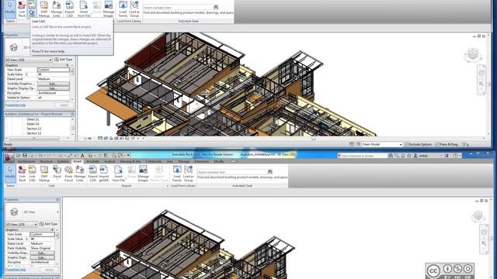Viewport: 497px width, 279px height.
Task: Switch to Structure ribbon tab
Action: click(x=46, y=161)
